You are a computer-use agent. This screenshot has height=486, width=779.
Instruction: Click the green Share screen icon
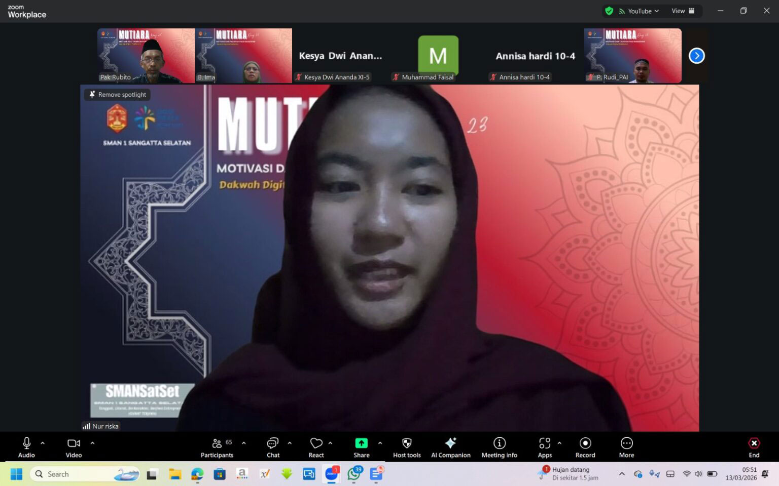361,443
